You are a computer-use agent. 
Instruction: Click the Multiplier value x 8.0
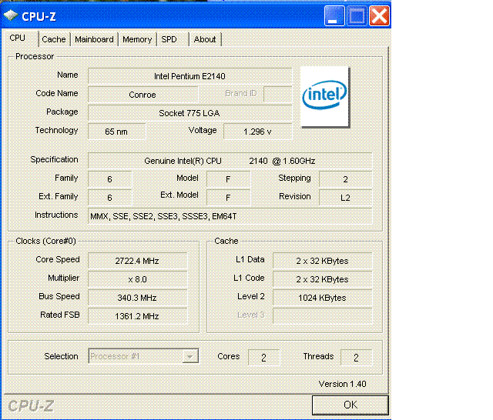(x=137, y=279)
